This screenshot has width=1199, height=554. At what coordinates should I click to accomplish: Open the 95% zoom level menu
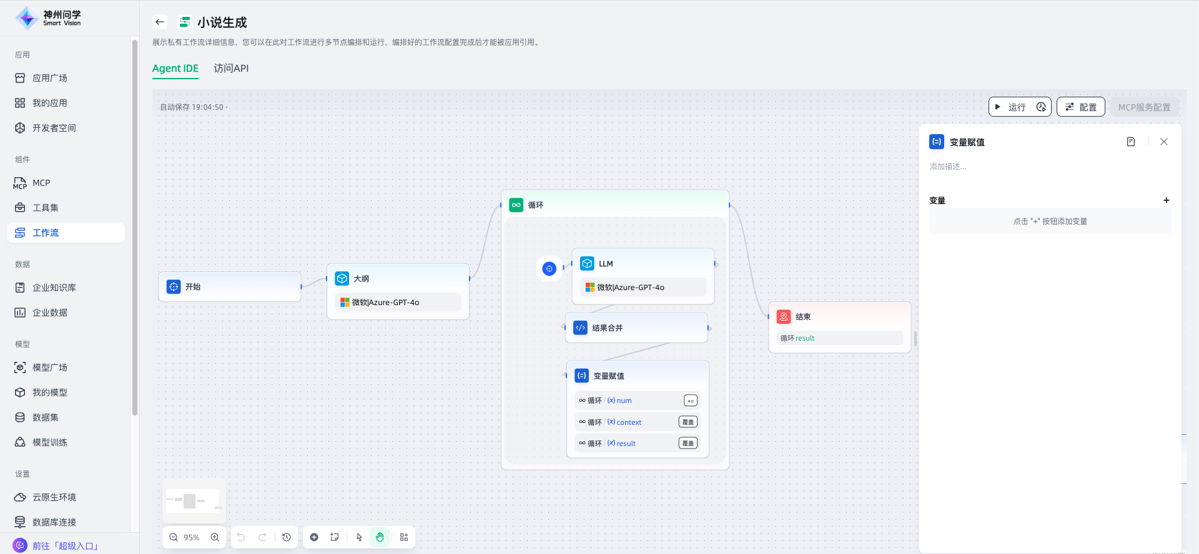tap(192, 537)
